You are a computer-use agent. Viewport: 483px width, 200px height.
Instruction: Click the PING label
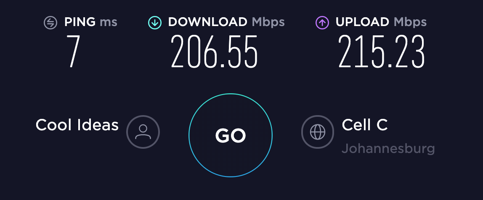click(80, 22)
